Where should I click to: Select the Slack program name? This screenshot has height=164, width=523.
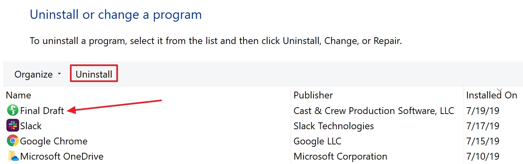(31, 126)
